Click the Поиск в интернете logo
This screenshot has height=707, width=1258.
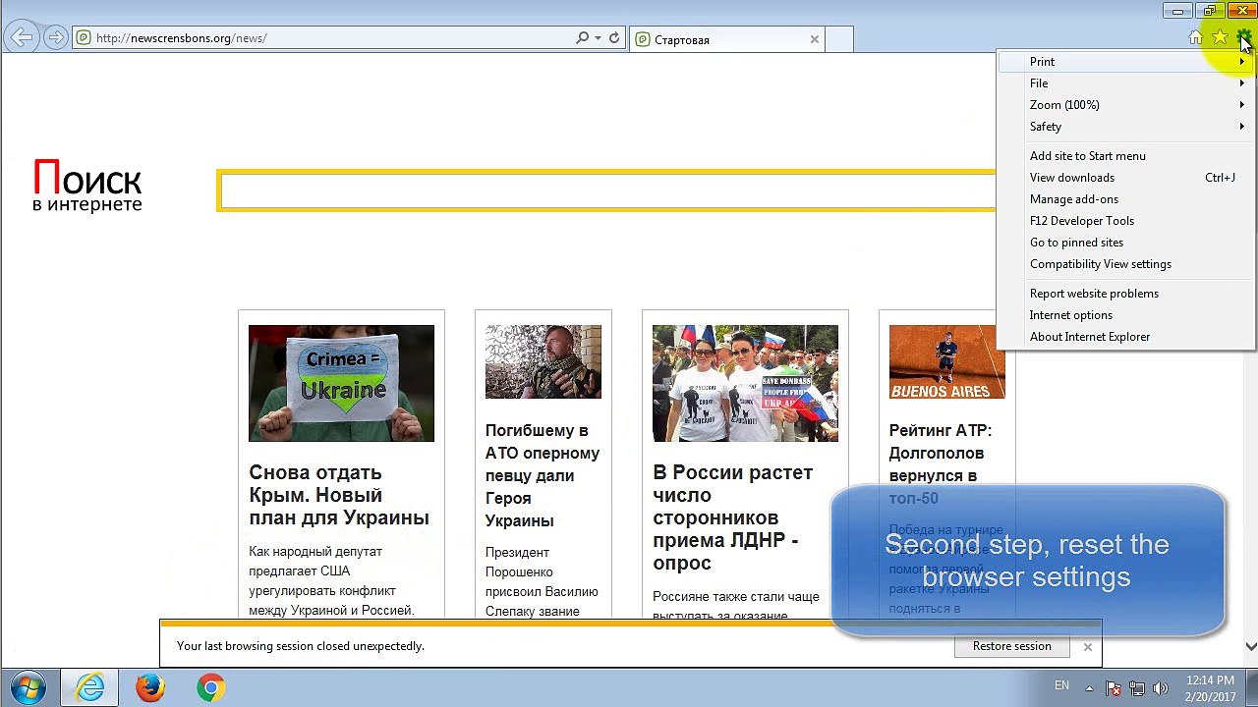87,185
